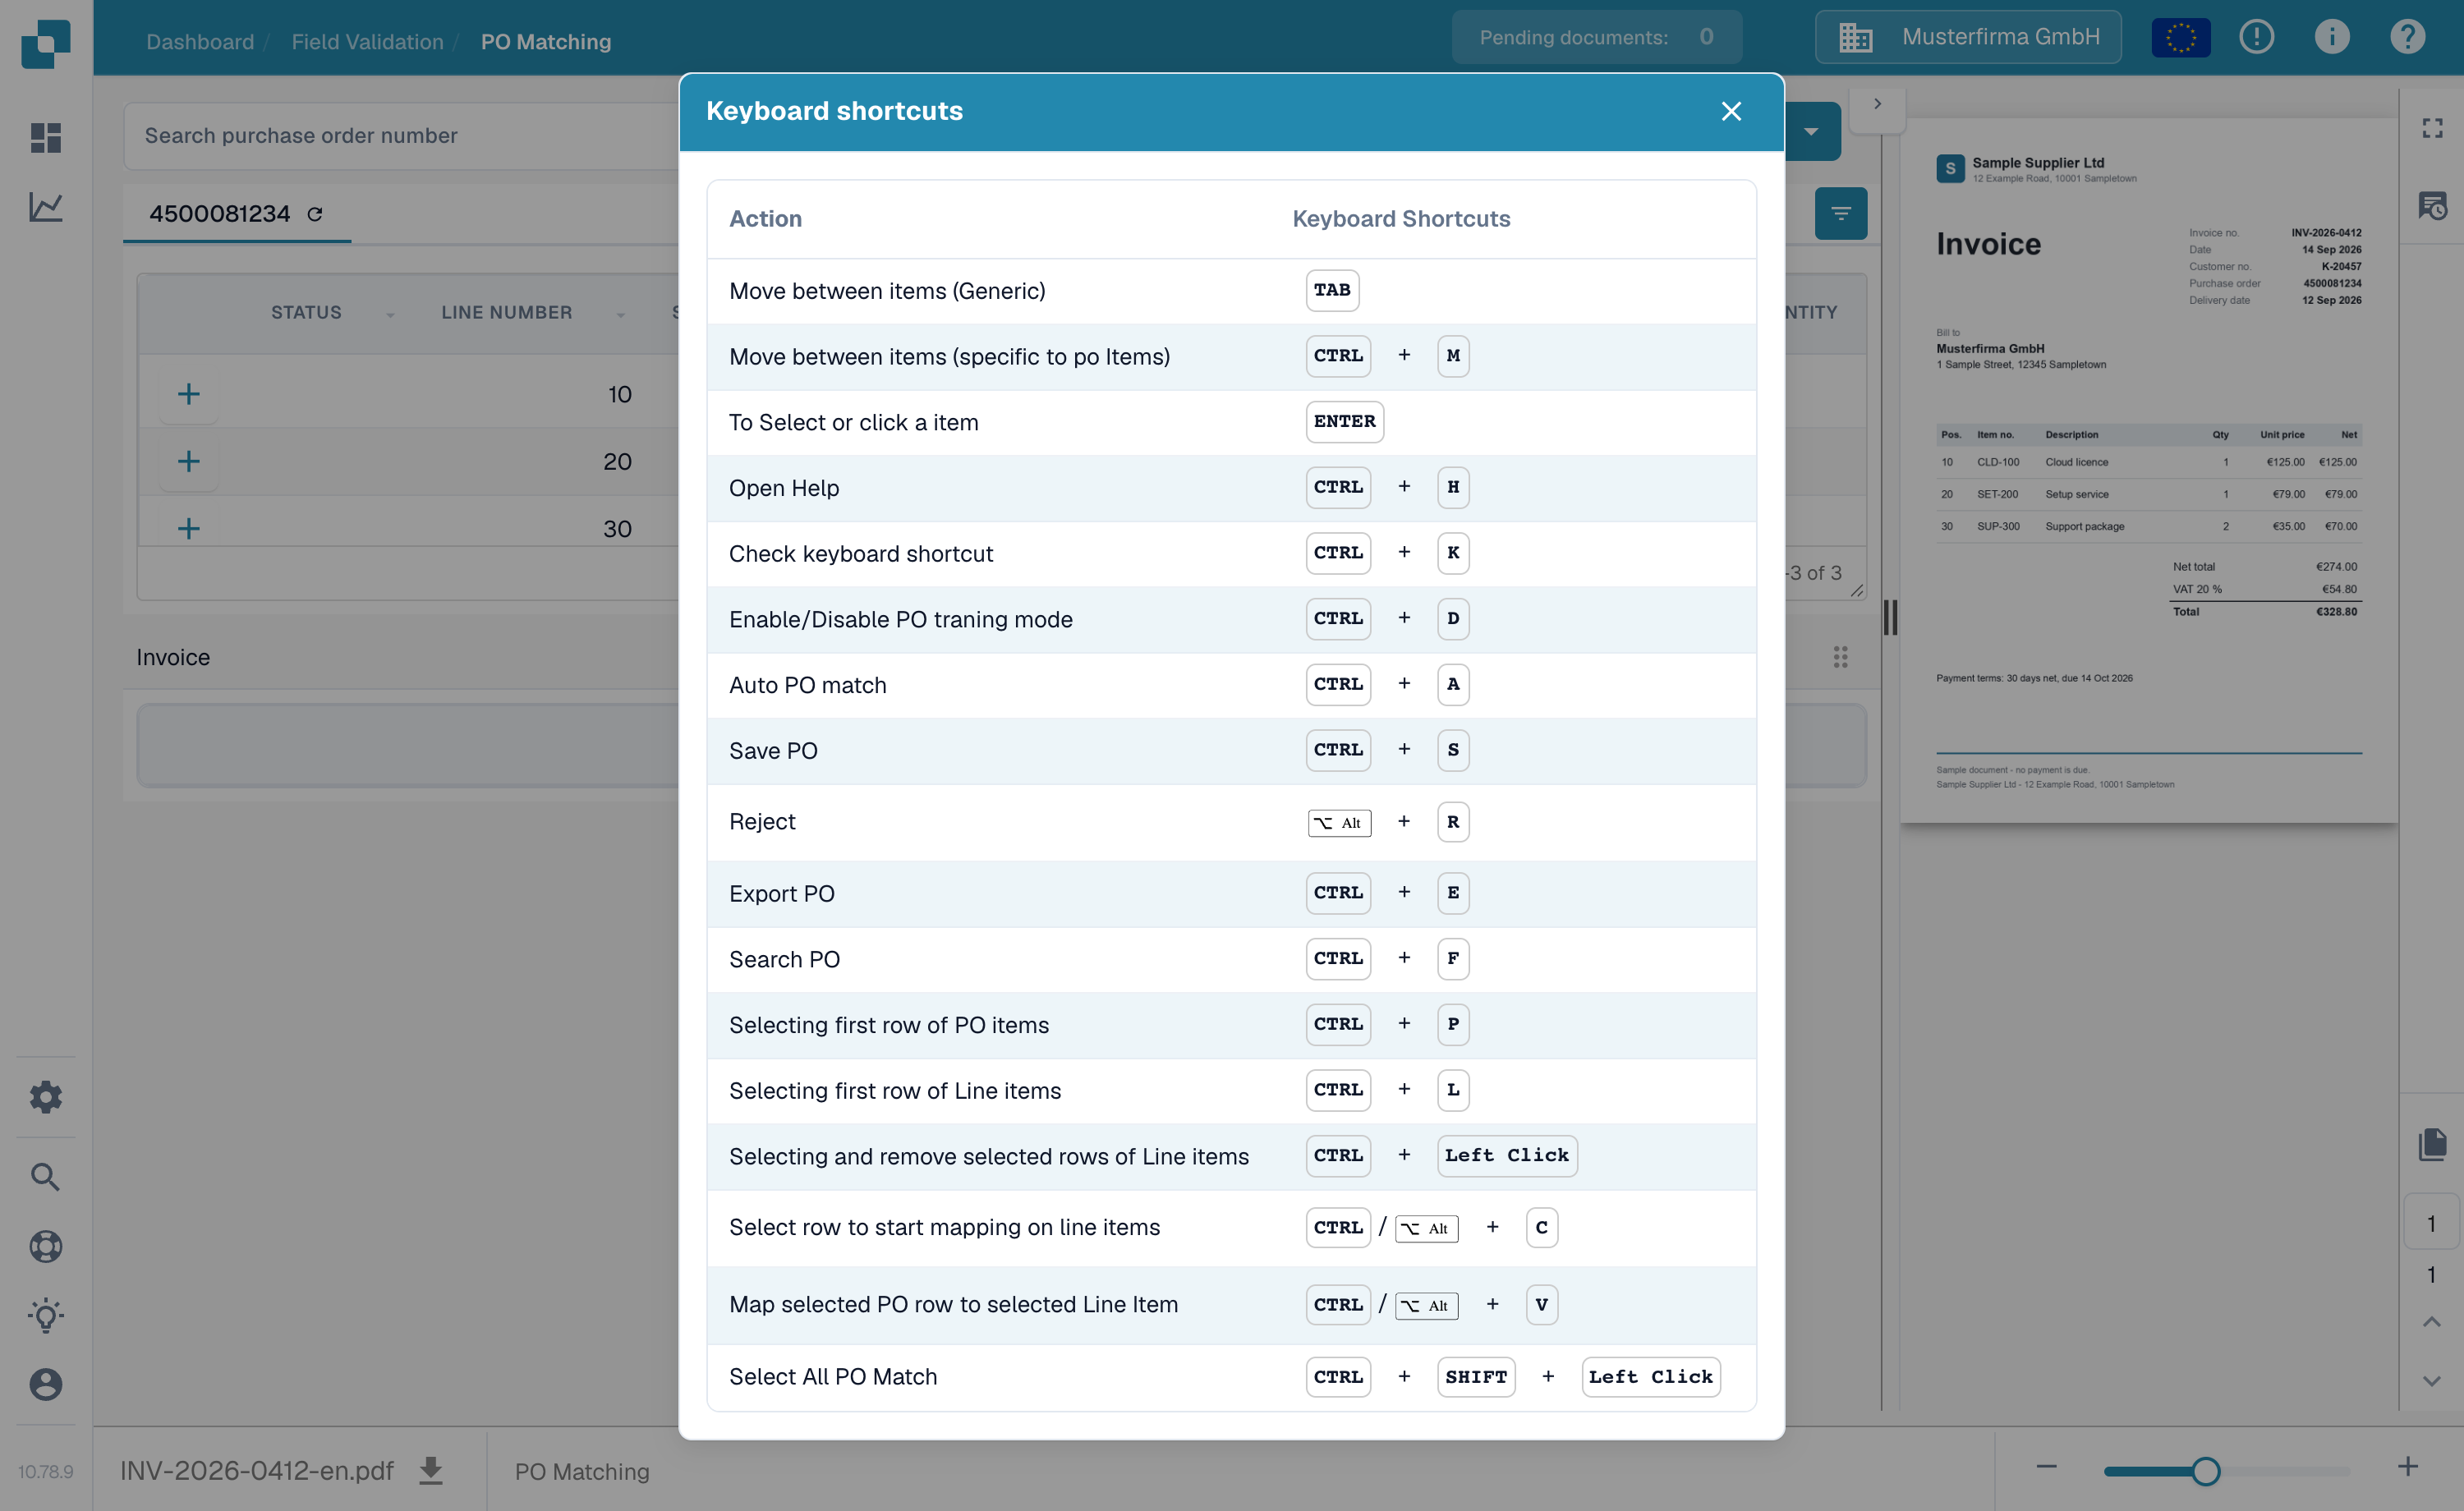The width and height of the screenshot is (2464, 1511).
Task: Go to Field Validation breadcrumb
Action: click(x=367, y=42)
